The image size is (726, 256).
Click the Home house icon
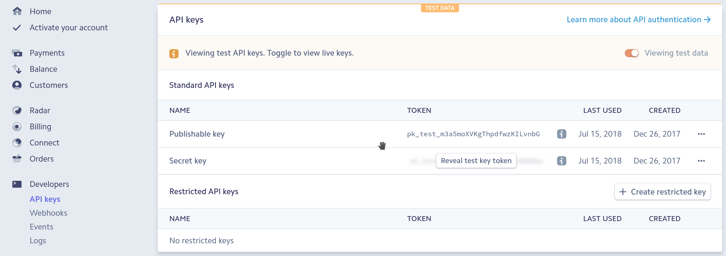click(17, 12)
